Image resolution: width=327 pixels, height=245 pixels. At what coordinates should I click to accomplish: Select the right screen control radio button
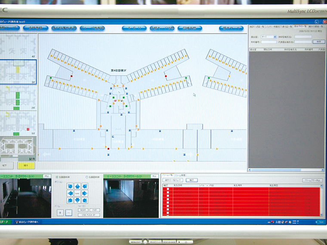pyautogui.click(x=87, y=177)
